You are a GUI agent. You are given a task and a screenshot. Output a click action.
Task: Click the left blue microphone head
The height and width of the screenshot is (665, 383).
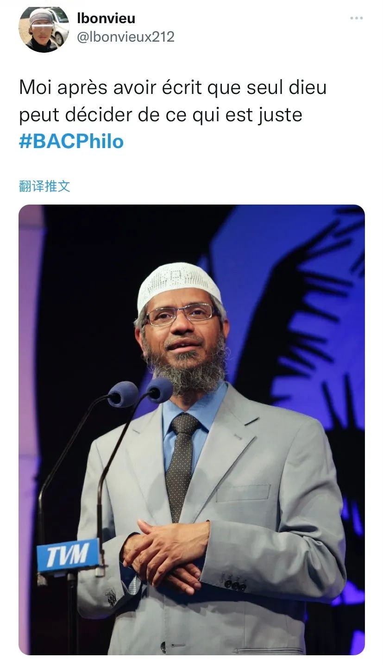[124, 394]
